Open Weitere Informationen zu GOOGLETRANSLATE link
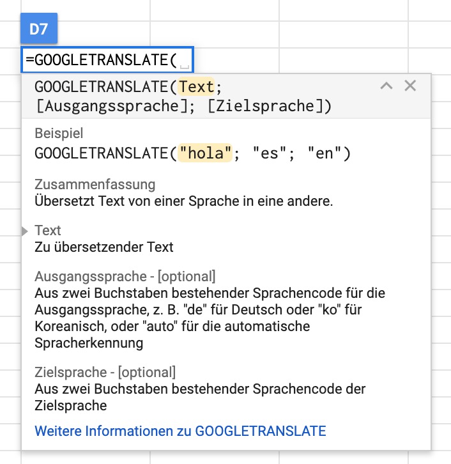 (180, 431)
